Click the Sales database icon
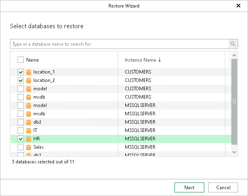Screen dimensions: 248x196 [29, 147]
